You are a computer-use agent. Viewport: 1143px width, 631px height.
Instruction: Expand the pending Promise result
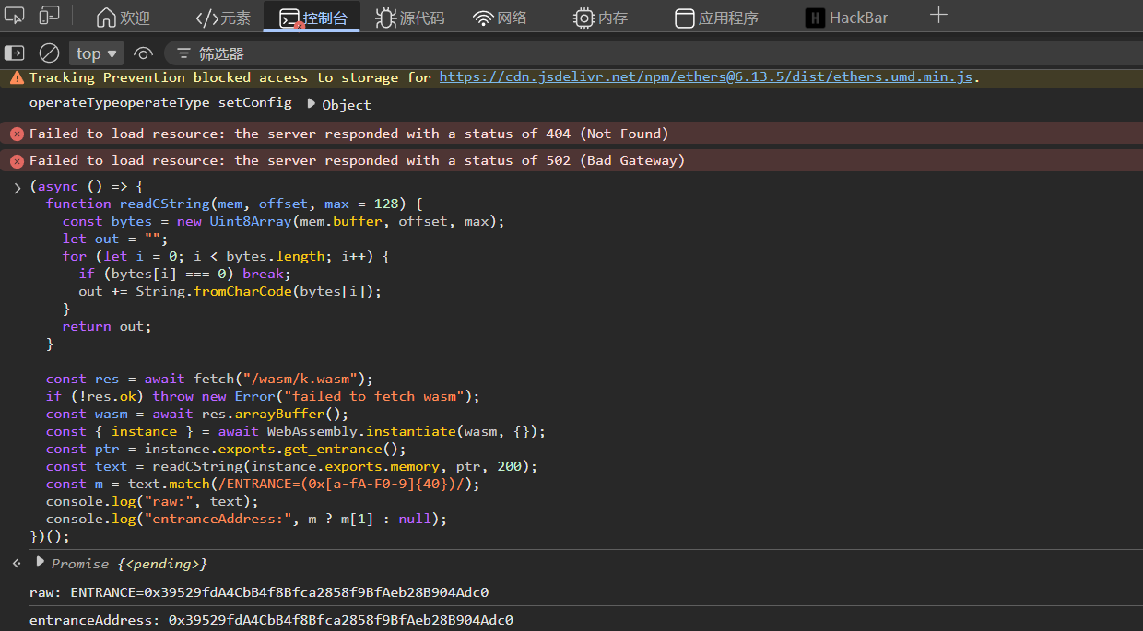click(x=40, y=562)
